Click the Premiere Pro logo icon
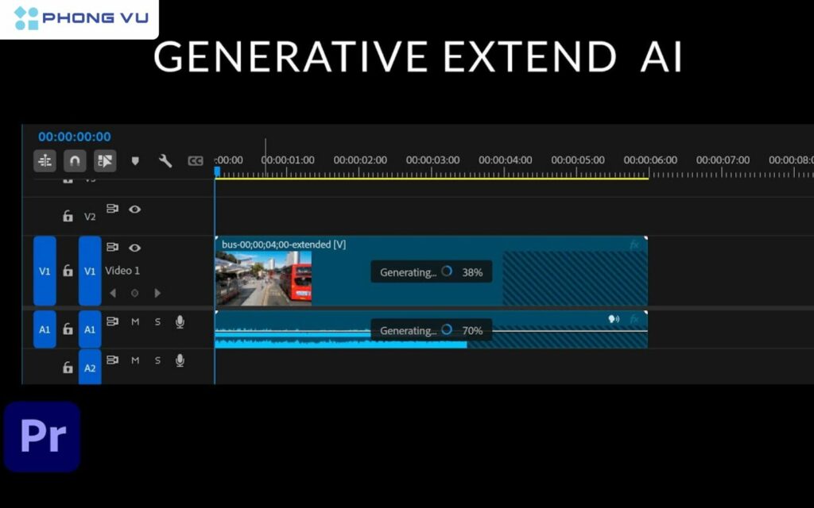The width and height of the screenshot is (814, 508). [x=41, y=436]
